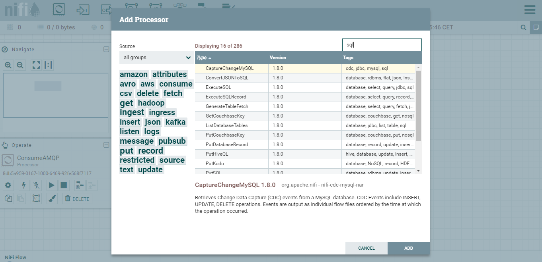Open the Configure gear in Operate panel
Screen dimensions: 542x262
(8, 185)
